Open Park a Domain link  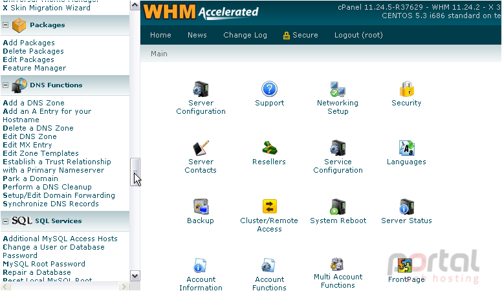30,178
